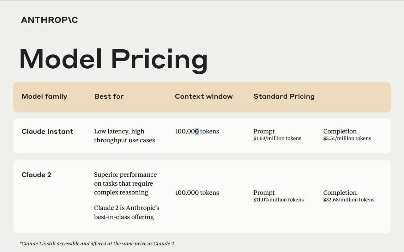
Task: Click the Model family column header
Action: [44, 96]
